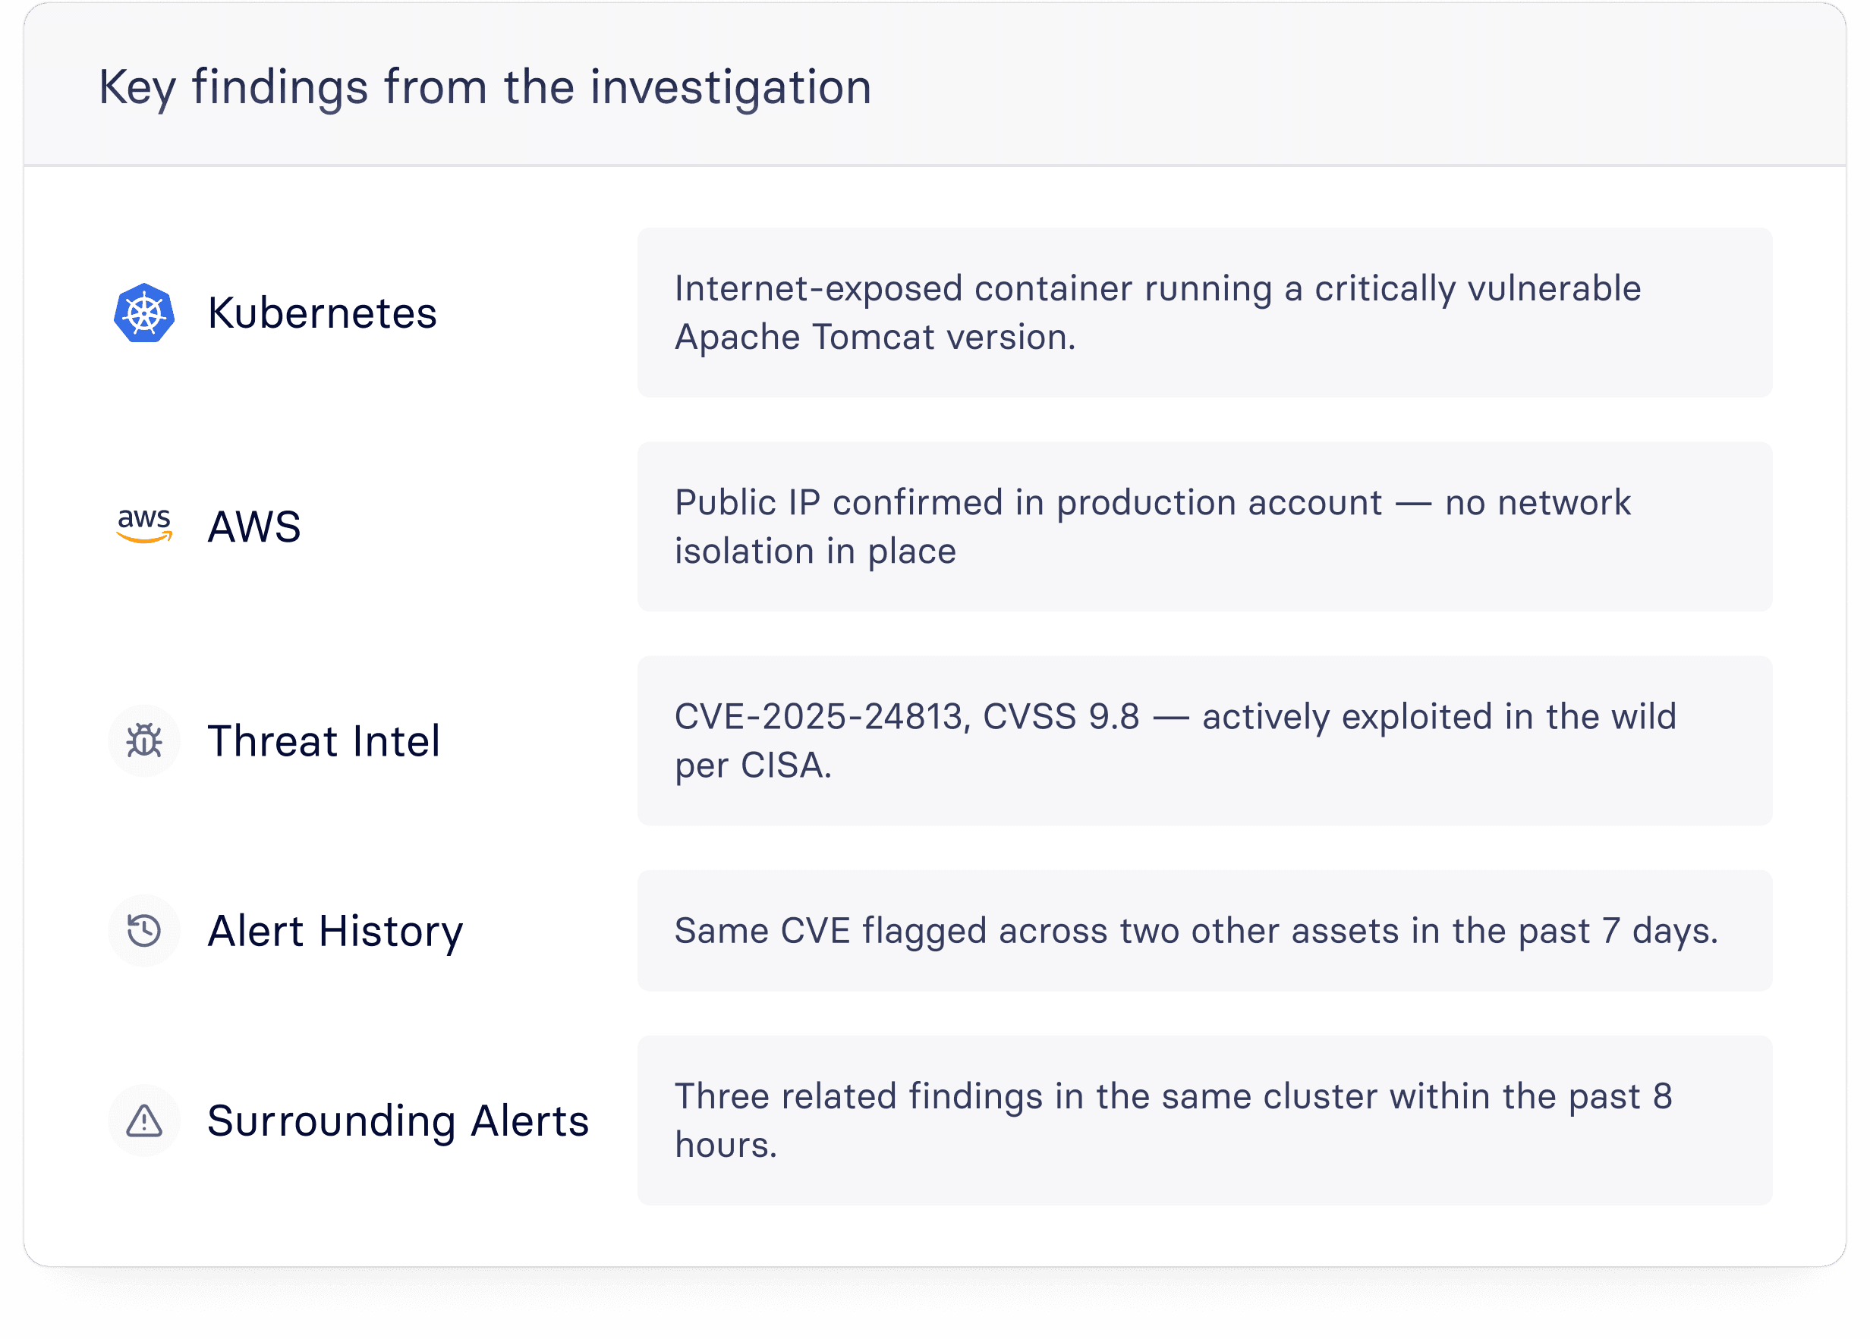Screen dimensions: 1870x1339
Task: Open the Same CVE flagged across assets finding
Action: [x=1204, y=931]
